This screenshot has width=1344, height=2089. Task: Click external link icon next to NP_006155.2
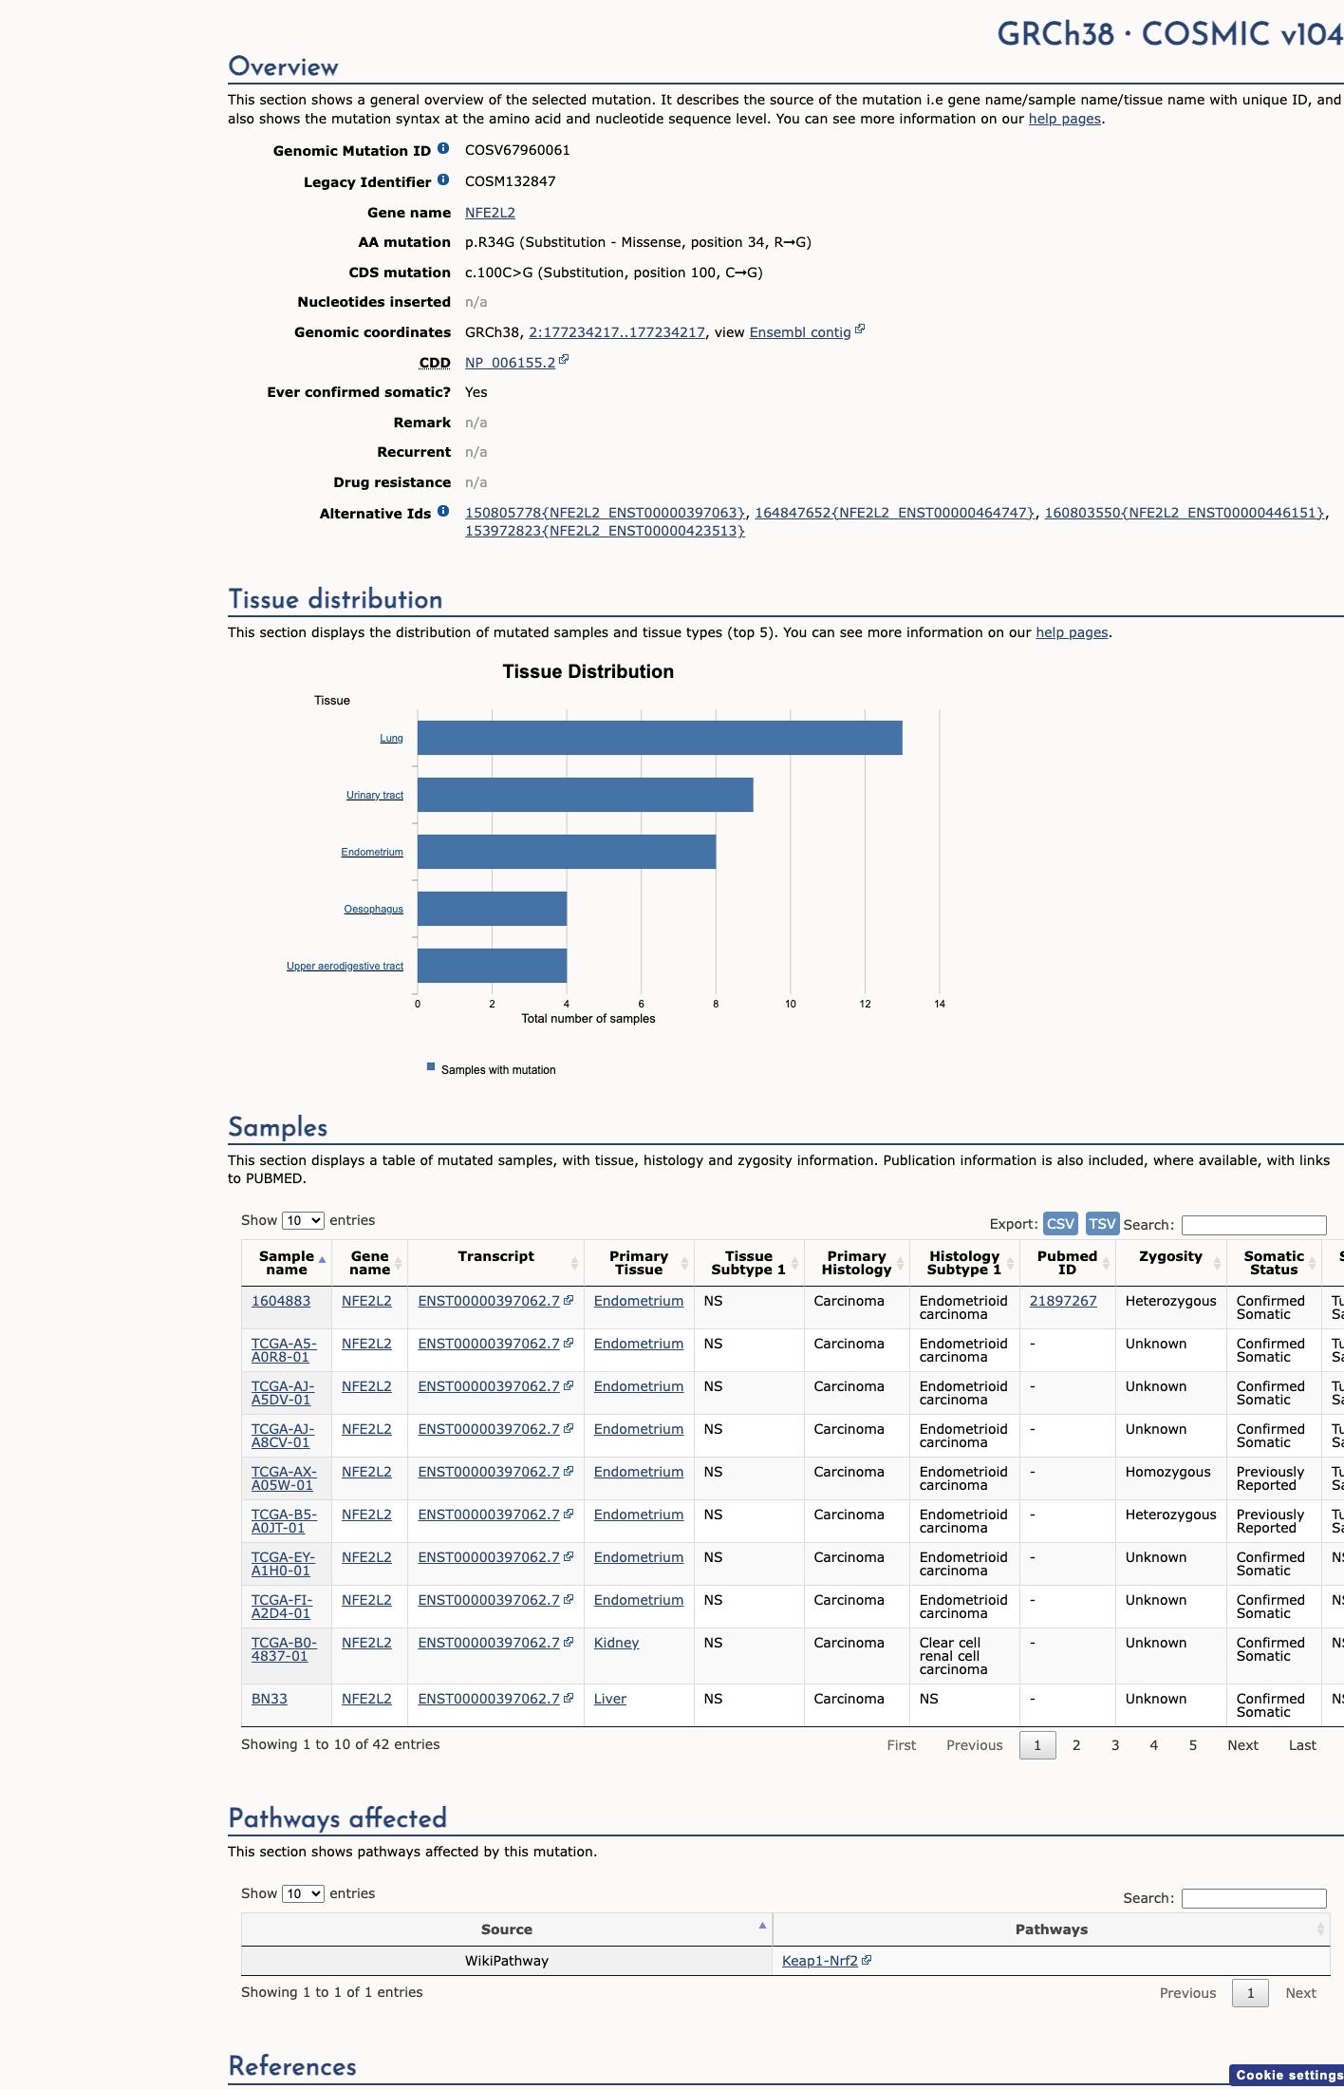point(564,360)
